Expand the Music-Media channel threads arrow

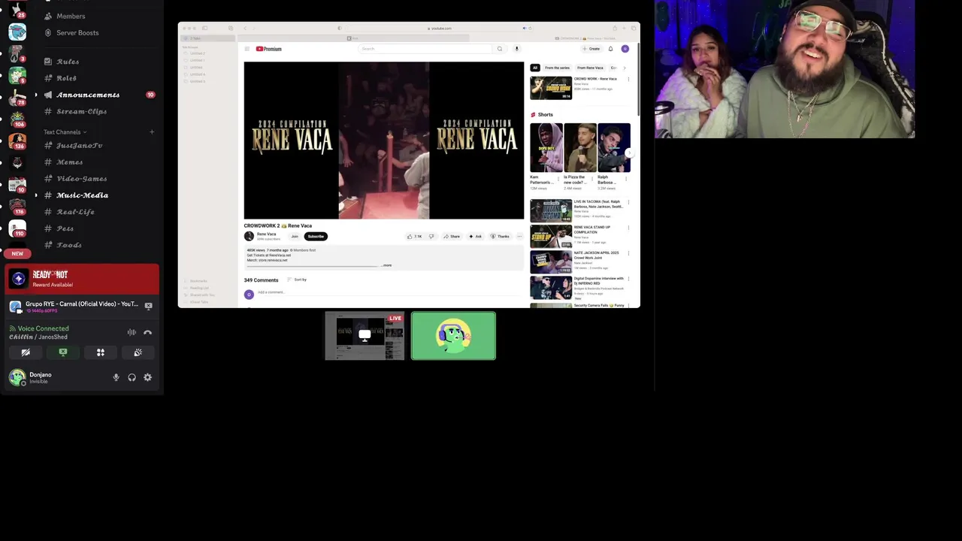36,195
